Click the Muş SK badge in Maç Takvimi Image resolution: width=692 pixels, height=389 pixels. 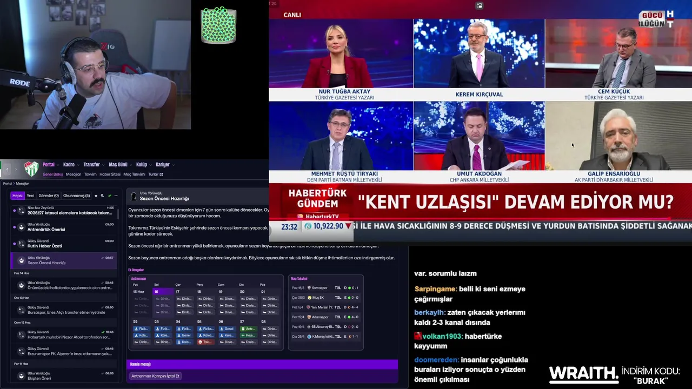(309, 298)
